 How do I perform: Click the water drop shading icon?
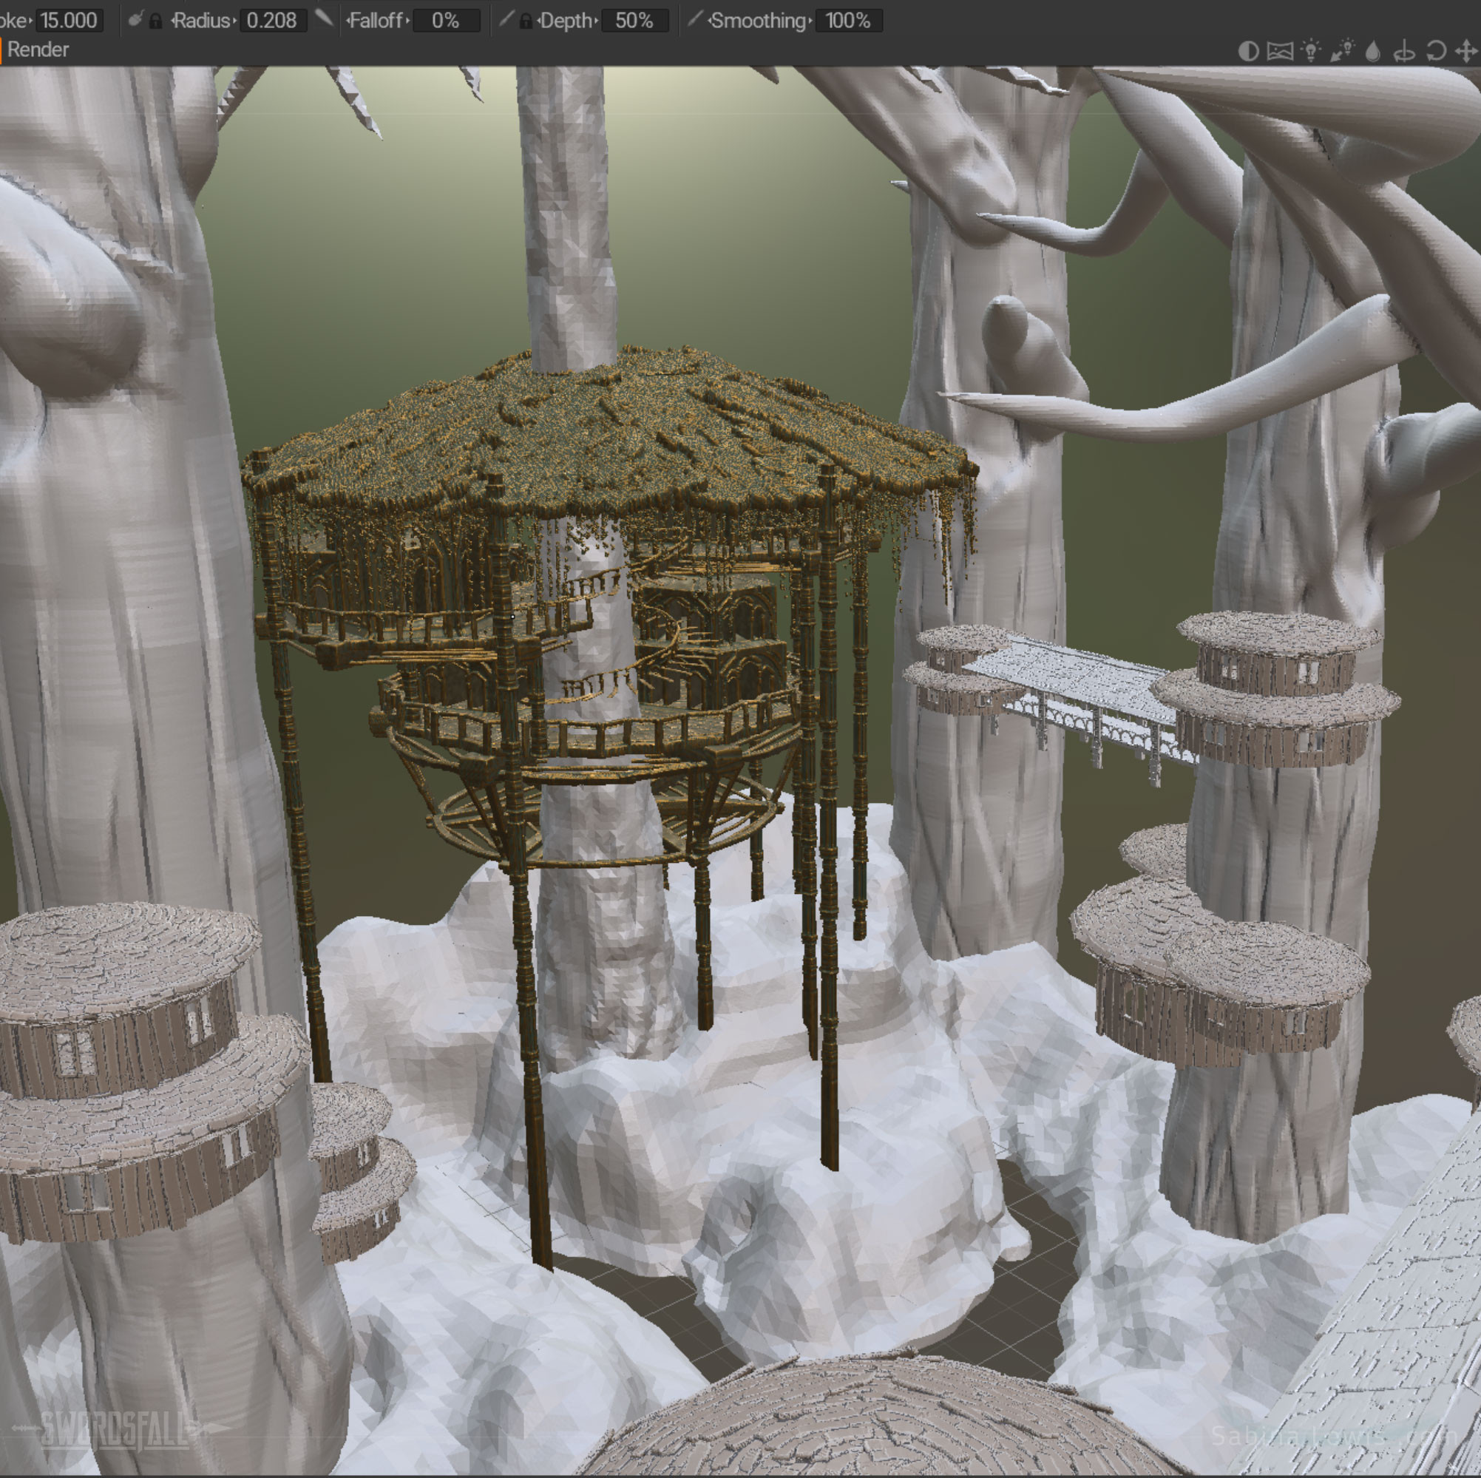click(x=1373, y=50)
